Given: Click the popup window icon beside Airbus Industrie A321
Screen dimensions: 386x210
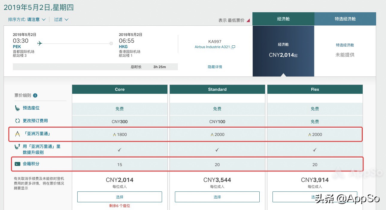Looking at the screenshot, I should pyautogui.click(x=233, y=47).
